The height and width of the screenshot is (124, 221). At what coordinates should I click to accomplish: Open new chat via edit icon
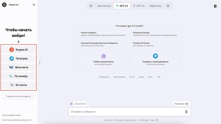coord(34,5)
